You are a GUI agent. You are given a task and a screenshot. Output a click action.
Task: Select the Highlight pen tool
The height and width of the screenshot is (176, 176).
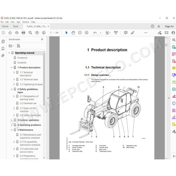[x=133, y=33]
